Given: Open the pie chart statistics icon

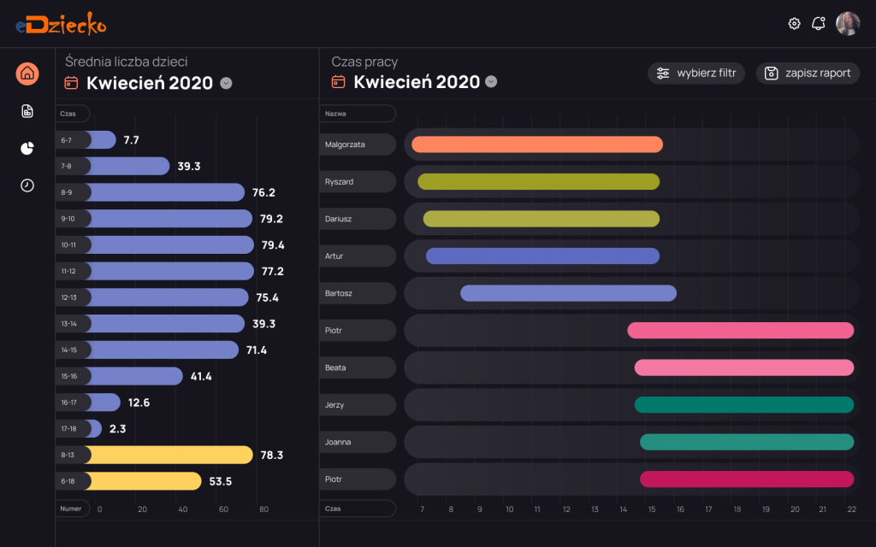Looking at the screenshot, I should 27,149.
